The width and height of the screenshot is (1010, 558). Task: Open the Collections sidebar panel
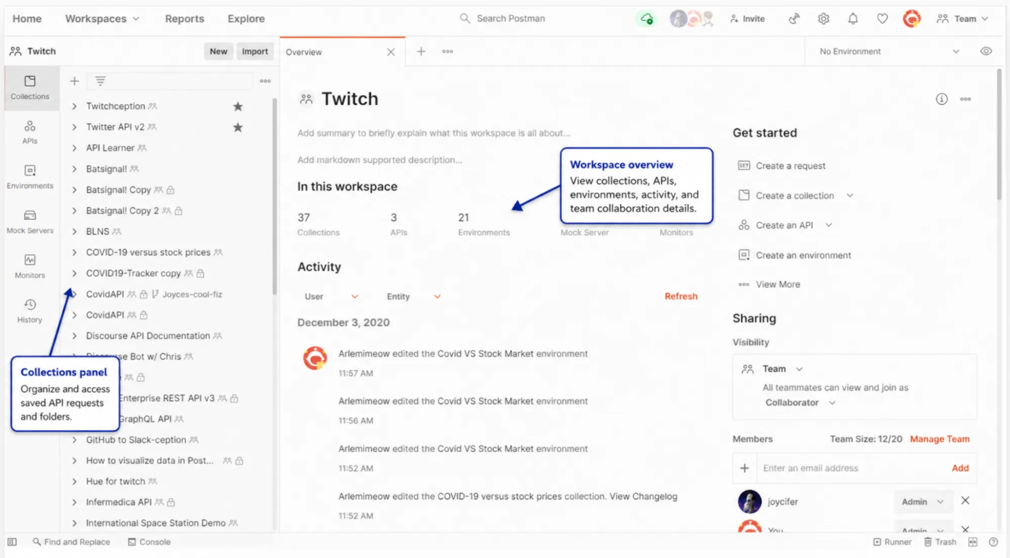coord(30,88)
